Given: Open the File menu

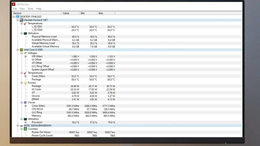Looking at the screenshot, I should [15, 8].
